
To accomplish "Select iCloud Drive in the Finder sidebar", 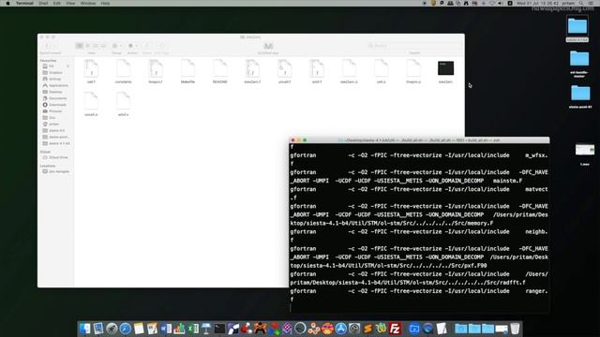I will coord(55,157).
